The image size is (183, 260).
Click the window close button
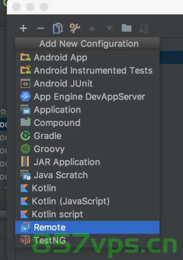[x=16, y=7]
